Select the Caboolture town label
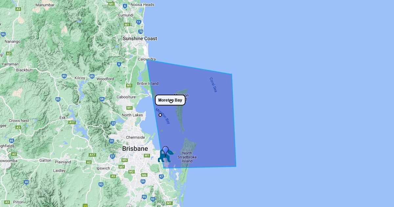The width and height of the screenshot is (394, 207). pyautogui.click(x=126, y=97)
